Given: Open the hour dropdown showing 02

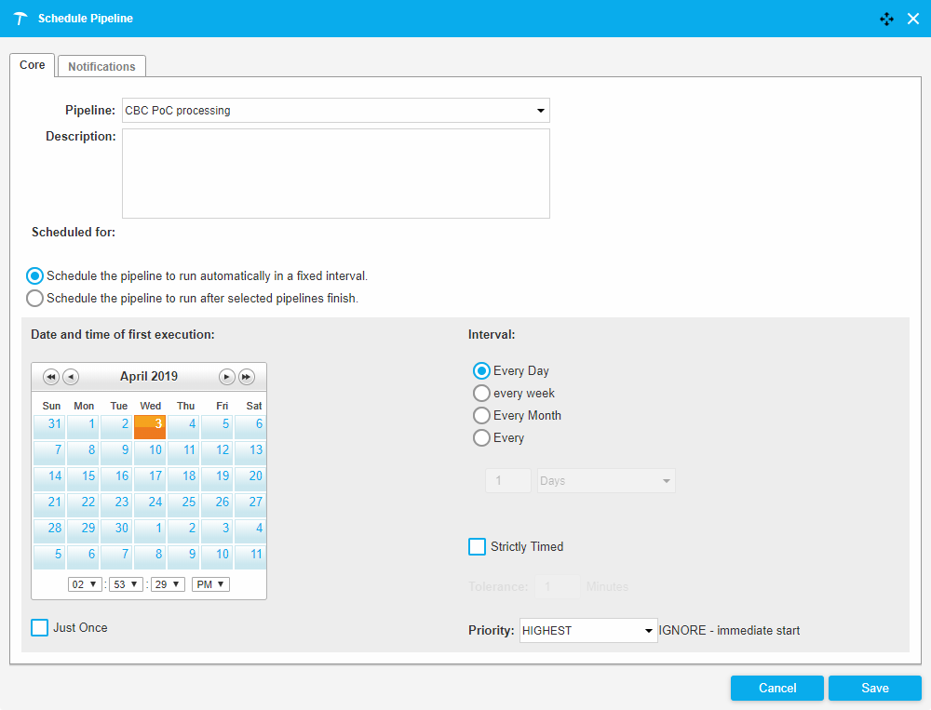Looking at the screenshot, I should click(x=86, y=584).
